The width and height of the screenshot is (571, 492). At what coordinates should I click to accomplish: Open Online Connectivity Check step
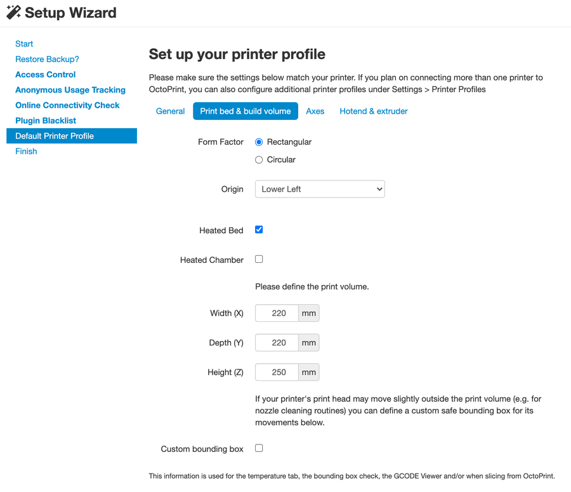pyautogui.click(x=67, y=105)
